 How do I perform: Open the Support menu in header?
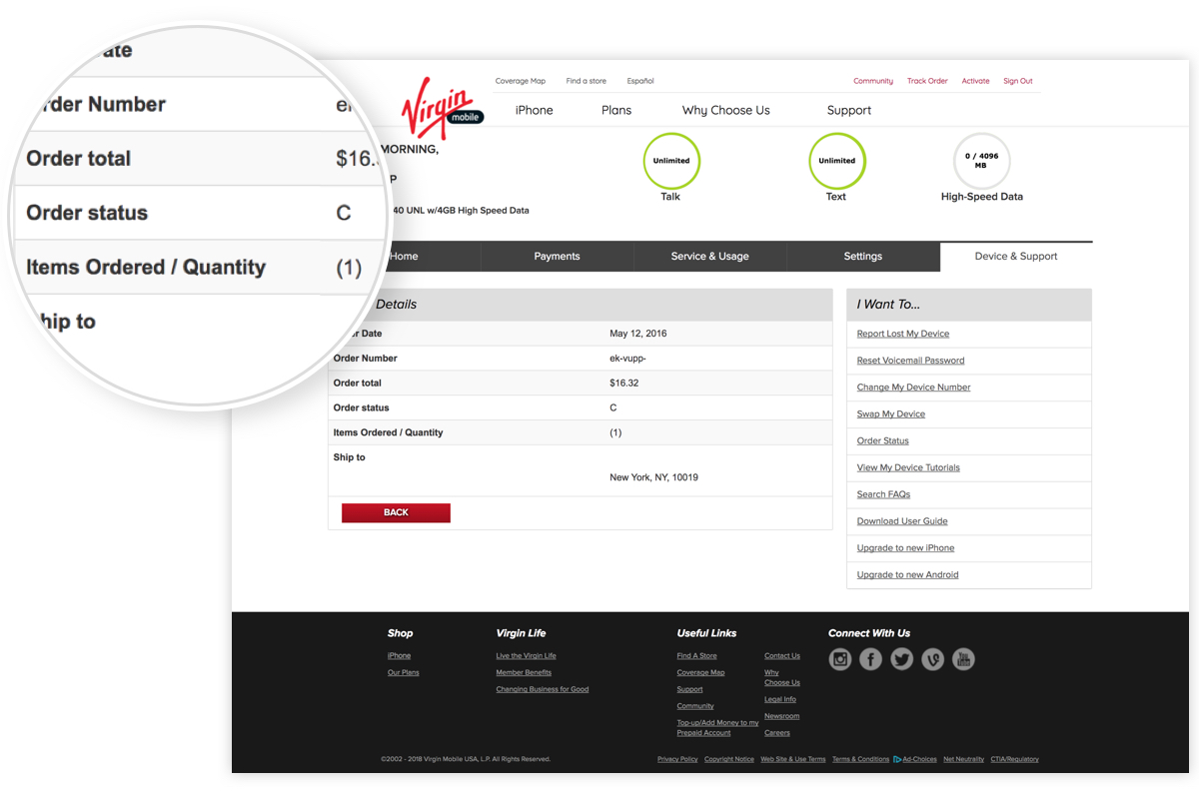point(849,110)
